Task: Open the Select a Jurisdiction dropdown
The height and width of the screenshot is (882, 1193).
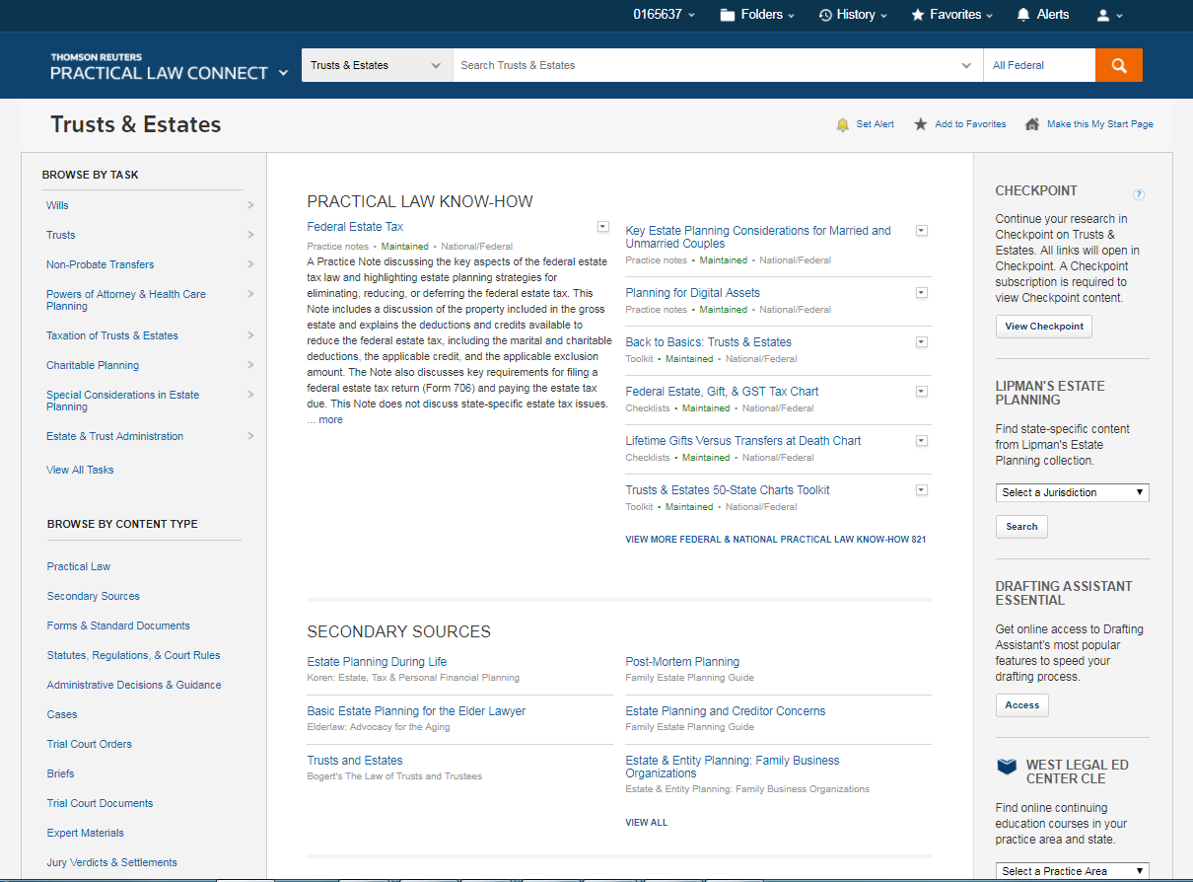Action: coord(1072,492)
